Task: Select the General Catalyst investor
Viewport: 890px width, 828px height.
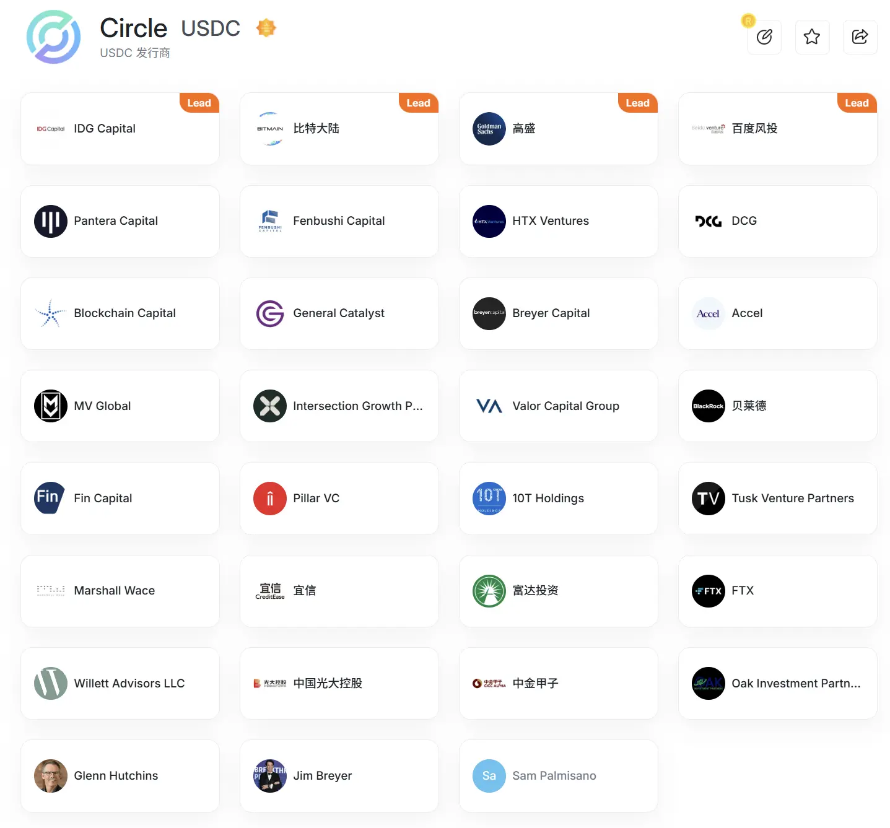Action: [x=339, y=313]
